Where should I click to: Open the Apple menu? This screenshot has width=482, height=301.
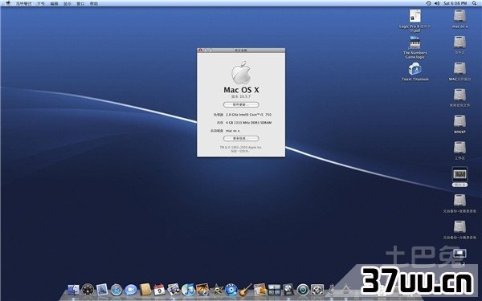click(x=8, y=3)
